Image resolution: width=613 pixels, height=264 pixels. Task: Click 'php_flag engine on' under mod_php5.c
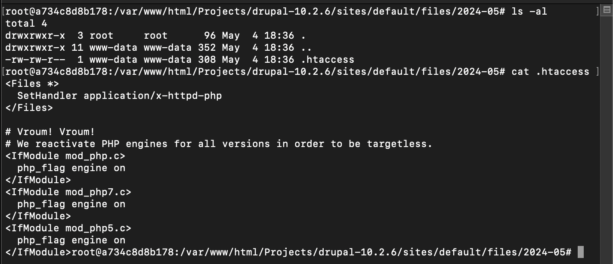tap(71, 240)
